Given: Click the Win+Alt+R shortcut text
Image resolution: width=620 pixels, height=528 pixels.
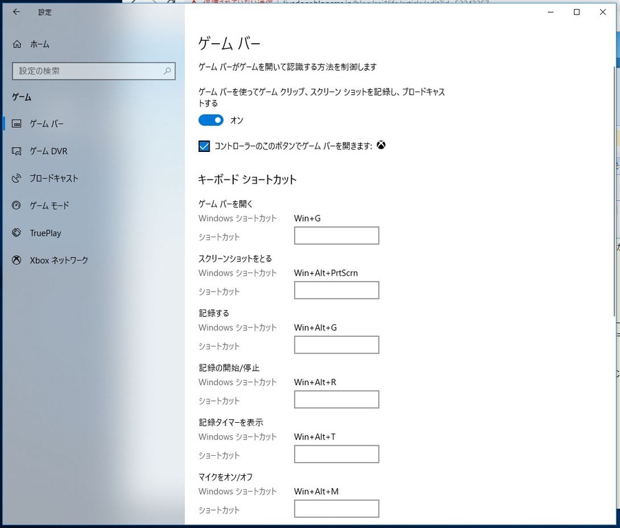Looking at the screenshot, I should 315,382.
